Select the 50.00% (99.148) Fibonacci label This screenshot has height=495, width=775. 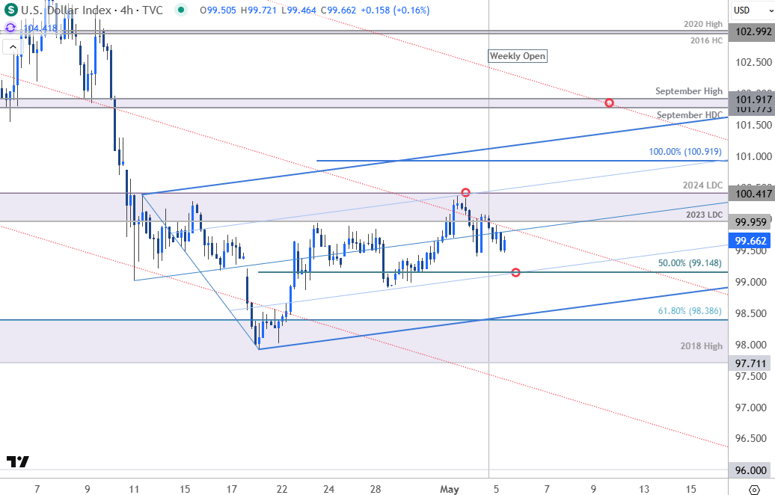690,262
